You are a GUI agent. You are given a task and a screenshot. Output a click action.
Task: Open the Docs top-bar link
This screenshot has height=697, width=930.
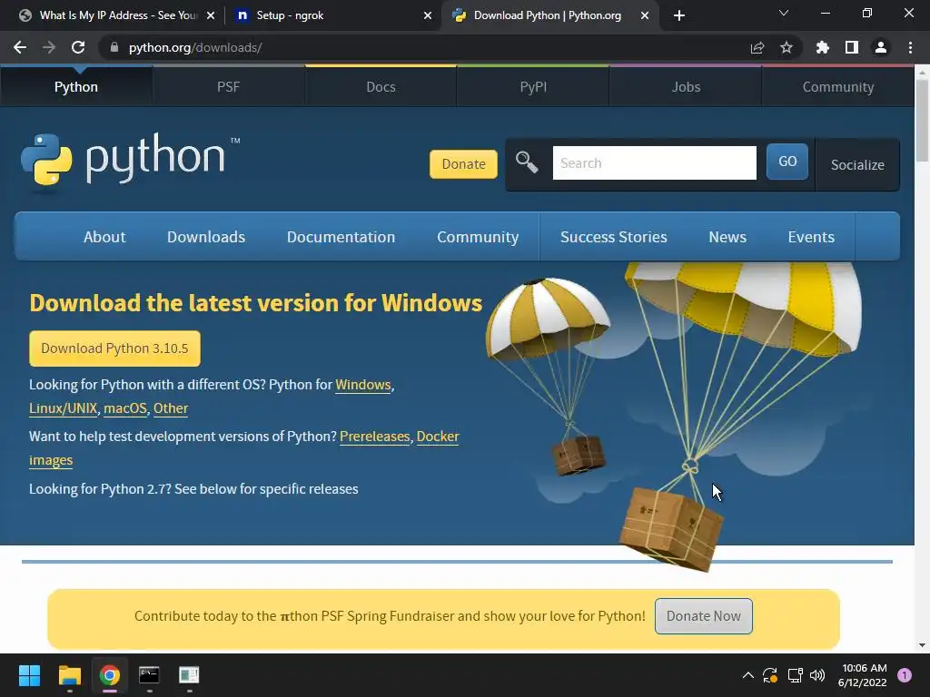[381, 86]
